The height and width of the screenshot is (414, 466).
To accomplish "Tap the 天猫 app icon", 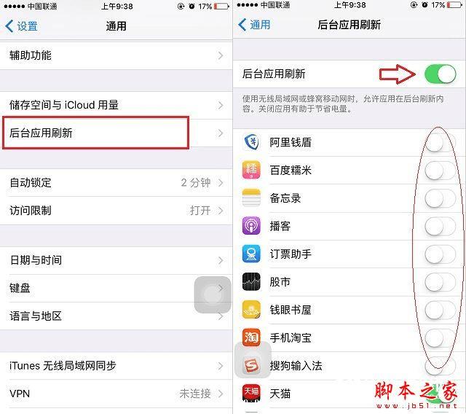I will click(x=251, y=393).
